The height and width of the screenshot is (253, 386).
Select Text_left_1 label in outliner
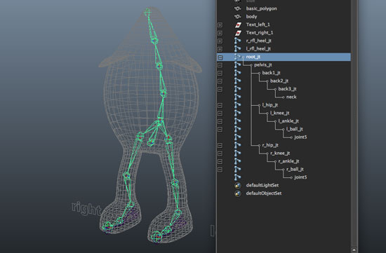tap(258, 25)
